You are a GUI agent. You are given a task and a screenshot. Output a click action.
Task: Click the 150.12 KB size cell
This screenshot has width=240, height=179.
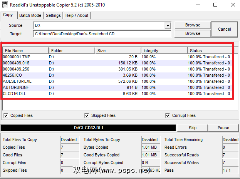click(x=128, y=63)
